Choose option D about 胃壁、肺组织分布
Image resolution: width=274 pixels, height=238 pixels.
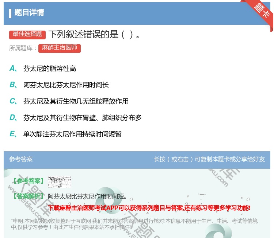[82, 118]
